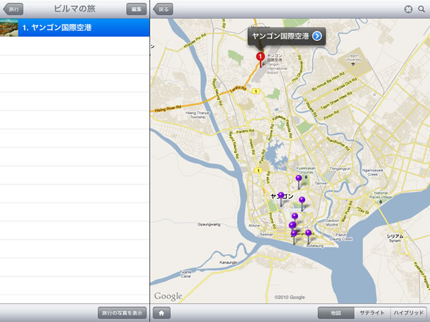Viewport: 430px width, 322px height.
Task: Tap the Hlaing Tharyar Township label
Action: tap(198, 115)
